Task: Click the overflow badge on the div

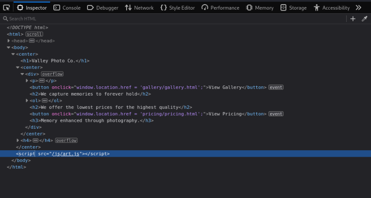Action: point(52,74)
